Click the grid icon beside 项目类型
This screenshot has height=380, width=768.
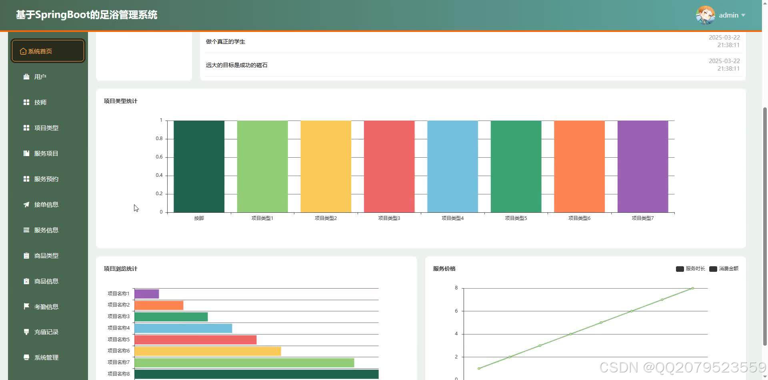(26, 128)
